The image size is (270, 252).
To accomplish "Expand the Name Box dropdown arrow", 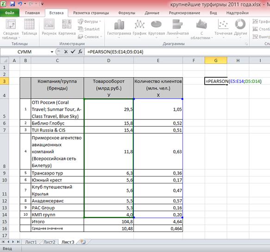I will (x=52, y=52).
